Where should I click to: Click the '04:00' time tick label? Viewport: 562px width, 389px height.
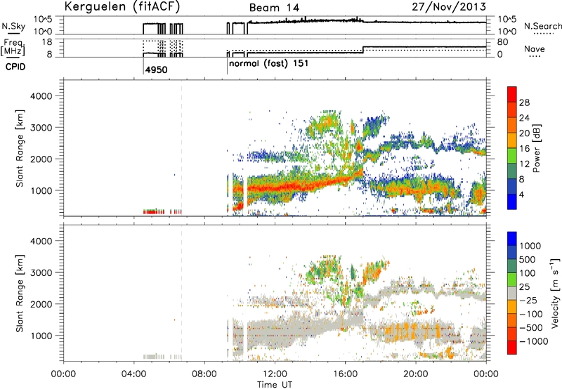click(x=133, y=374)
